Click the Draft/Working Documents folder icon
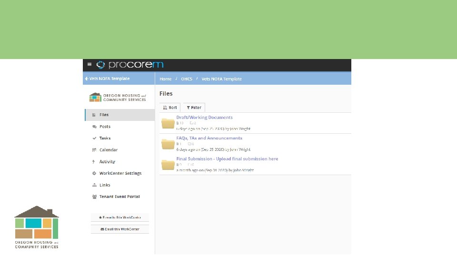Screen dimensions: 457x257 tap(168, 123)
